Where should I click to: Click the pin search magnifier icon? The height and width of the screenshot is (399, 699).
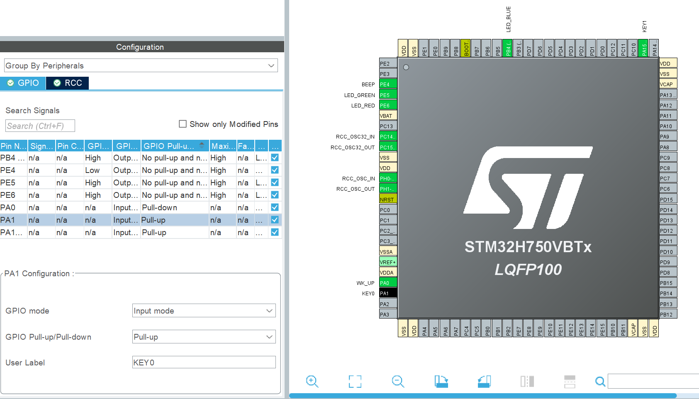(600, 381)
